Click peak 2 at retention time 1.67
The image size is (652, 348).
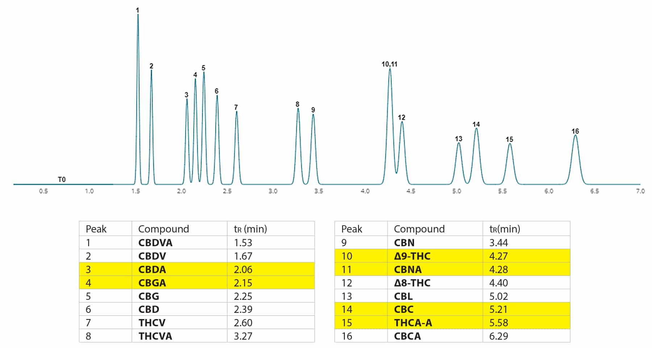151,71
